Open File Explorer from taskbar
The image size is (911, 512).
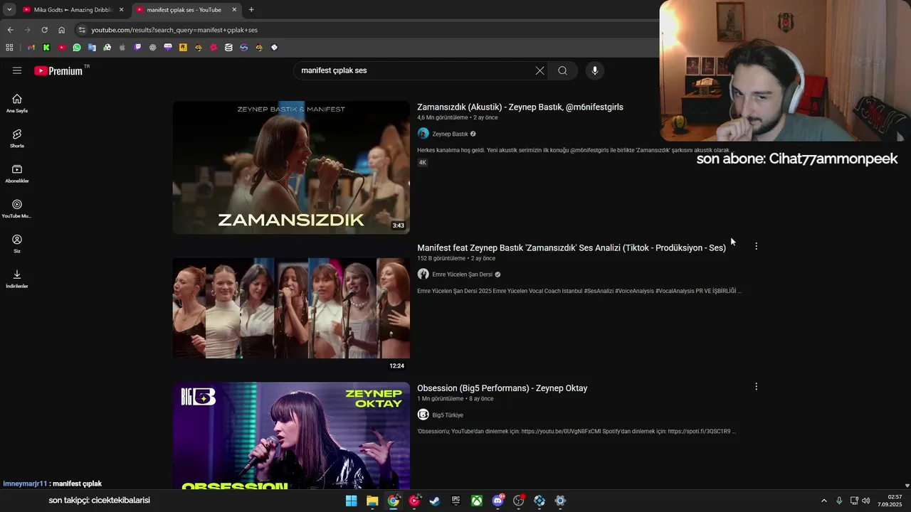(x=372, y=501)
